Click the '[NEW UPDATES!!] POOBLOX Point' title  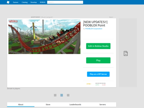tap(95, 24)
